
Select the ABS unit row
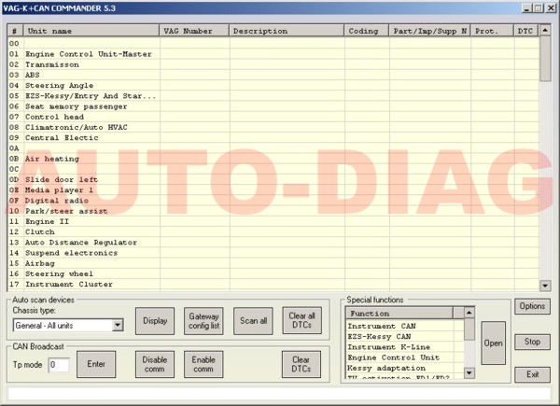point(273,75)
